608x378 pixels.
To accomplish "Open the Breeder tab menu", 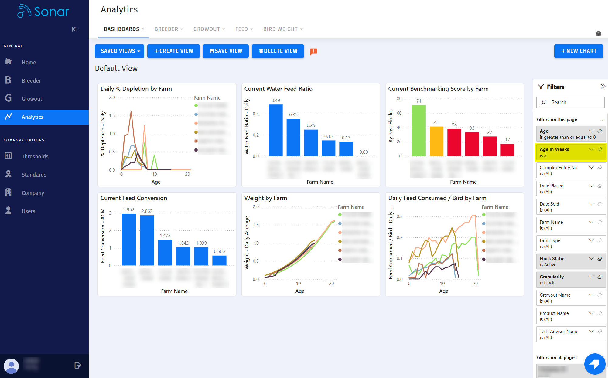I will click(169, 29).
